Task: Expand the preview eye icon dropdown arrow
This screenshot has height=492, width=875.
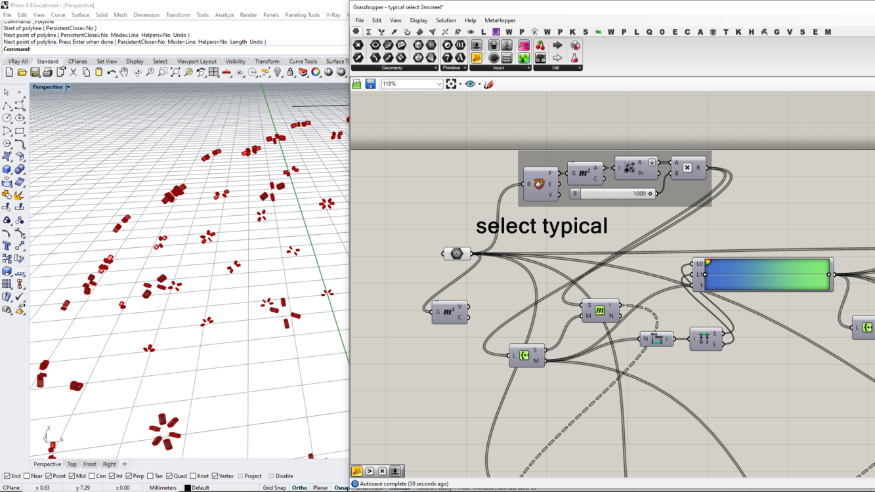Action: pos(479,84)
